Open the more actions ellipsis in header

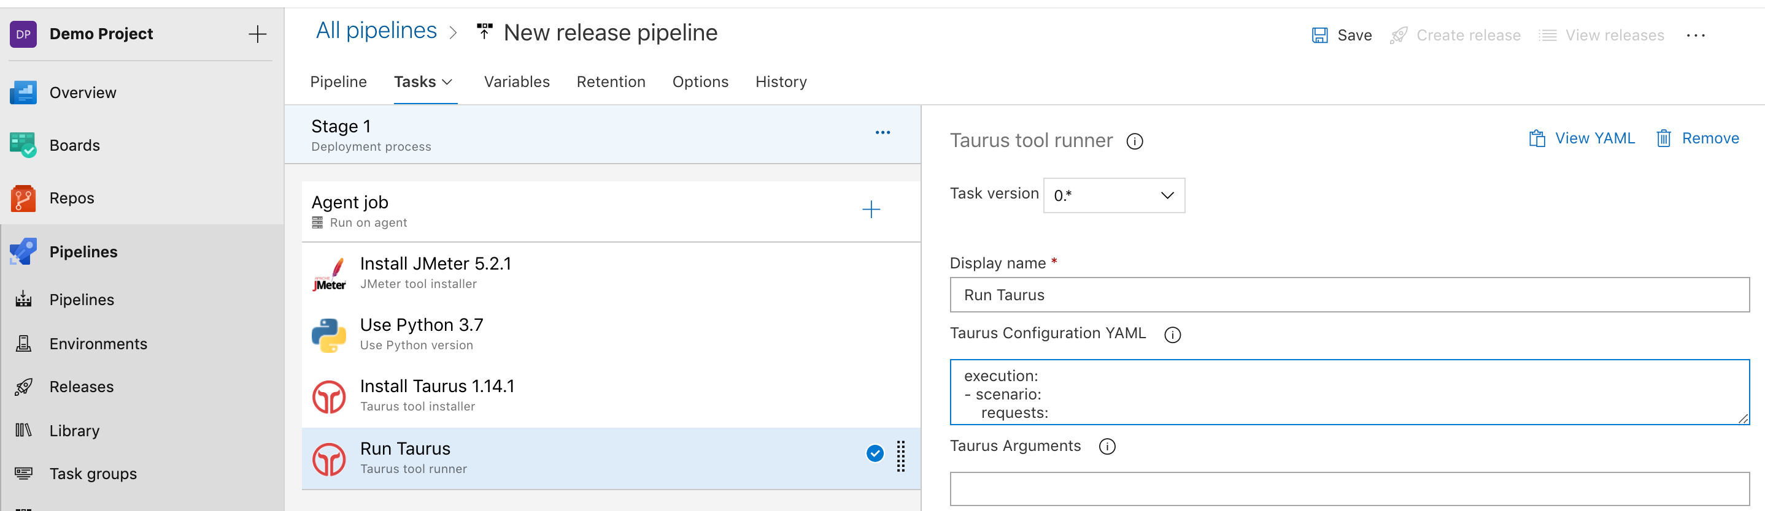pyautogui.click(x=1695, y=36)
